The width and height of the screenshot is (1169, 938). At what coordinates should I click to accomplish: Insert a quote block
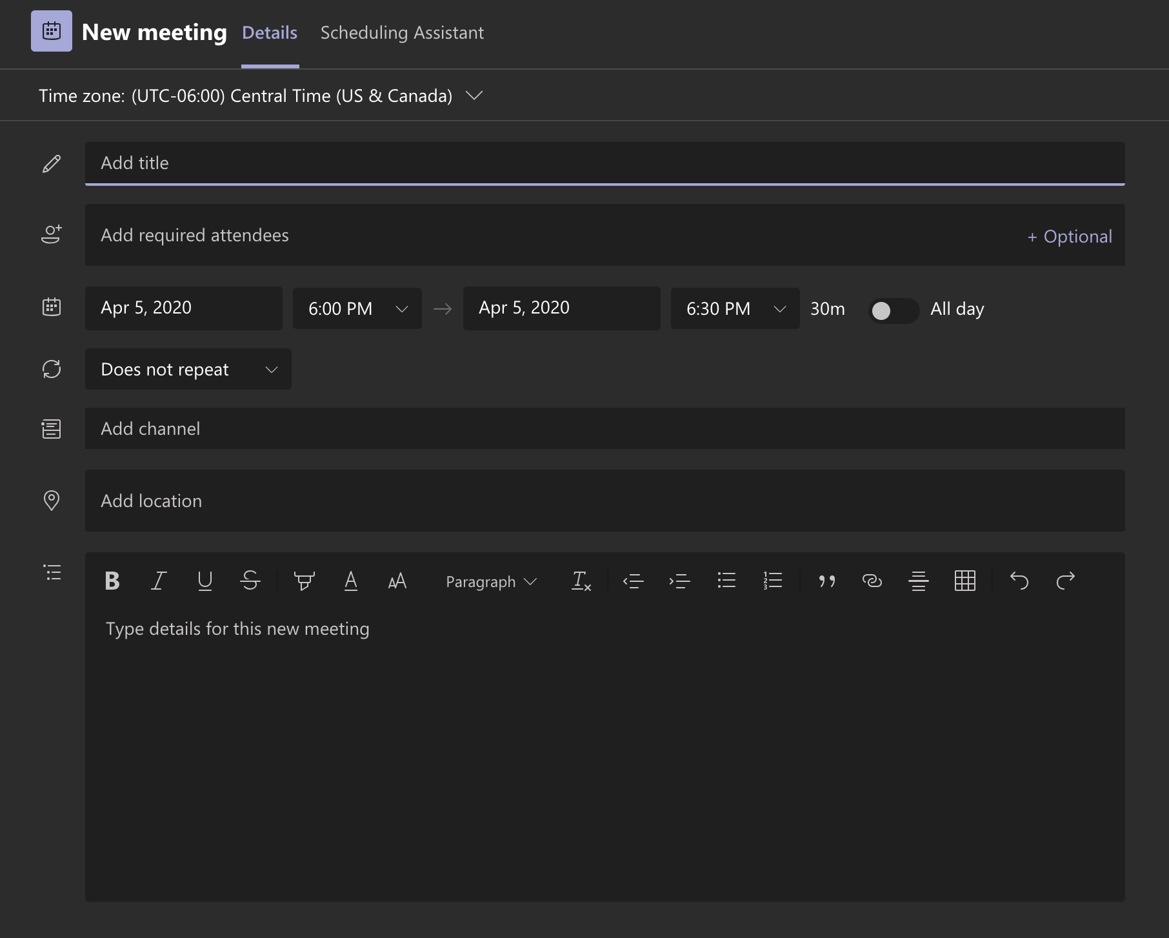coord(827,581)
